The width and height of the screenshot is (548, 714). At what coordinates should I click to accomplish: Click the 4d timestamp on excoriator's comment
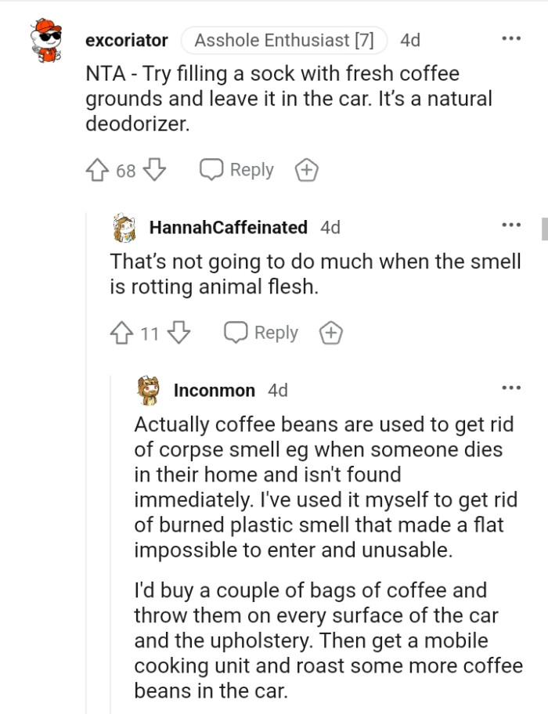(409, 40)
